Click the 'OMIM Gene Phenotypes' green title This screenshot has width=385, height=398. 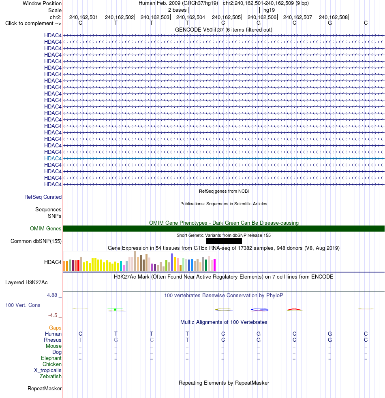224,223
